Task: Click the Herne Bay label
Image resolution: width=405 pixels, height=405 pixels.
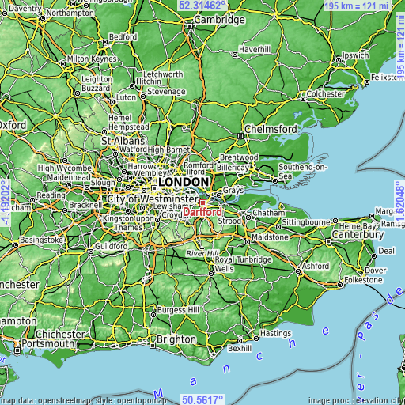Action: point(358,226)
